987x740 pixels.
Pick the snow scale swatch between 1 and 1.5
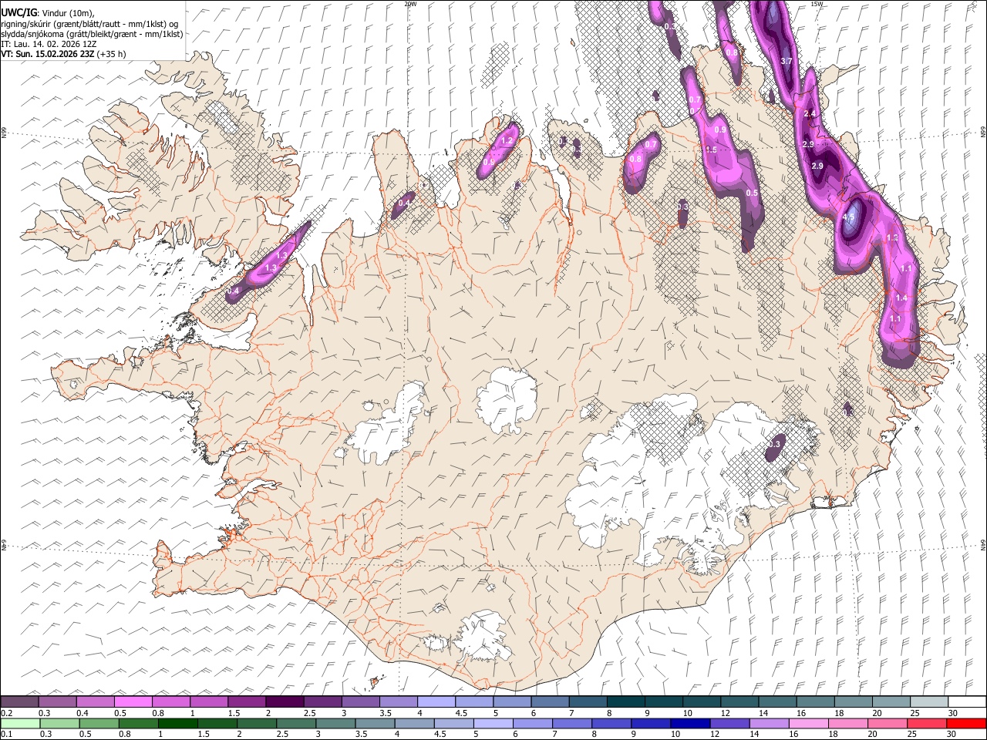pos(208,701)
